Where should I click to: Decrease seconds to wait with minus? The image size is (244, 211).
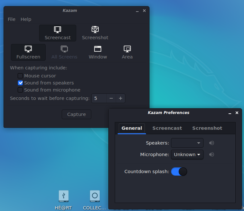point(111,98)
